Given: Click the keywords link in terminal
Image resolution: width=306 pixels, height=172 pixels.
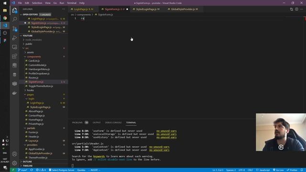Looking at the screenshot, I should 99,156.
